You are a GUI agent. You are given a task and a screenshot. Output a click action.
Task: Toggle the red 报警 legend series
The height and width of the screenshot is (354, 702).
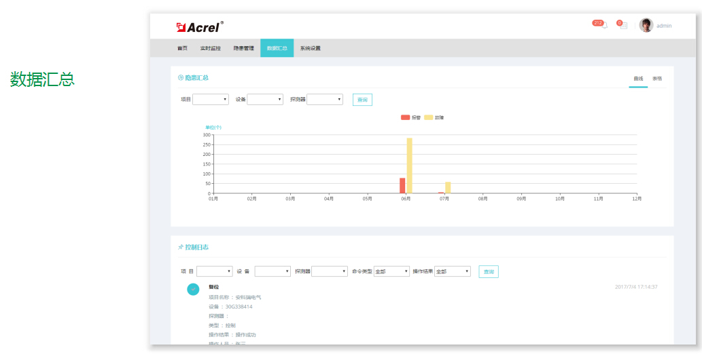pos(406,117)
